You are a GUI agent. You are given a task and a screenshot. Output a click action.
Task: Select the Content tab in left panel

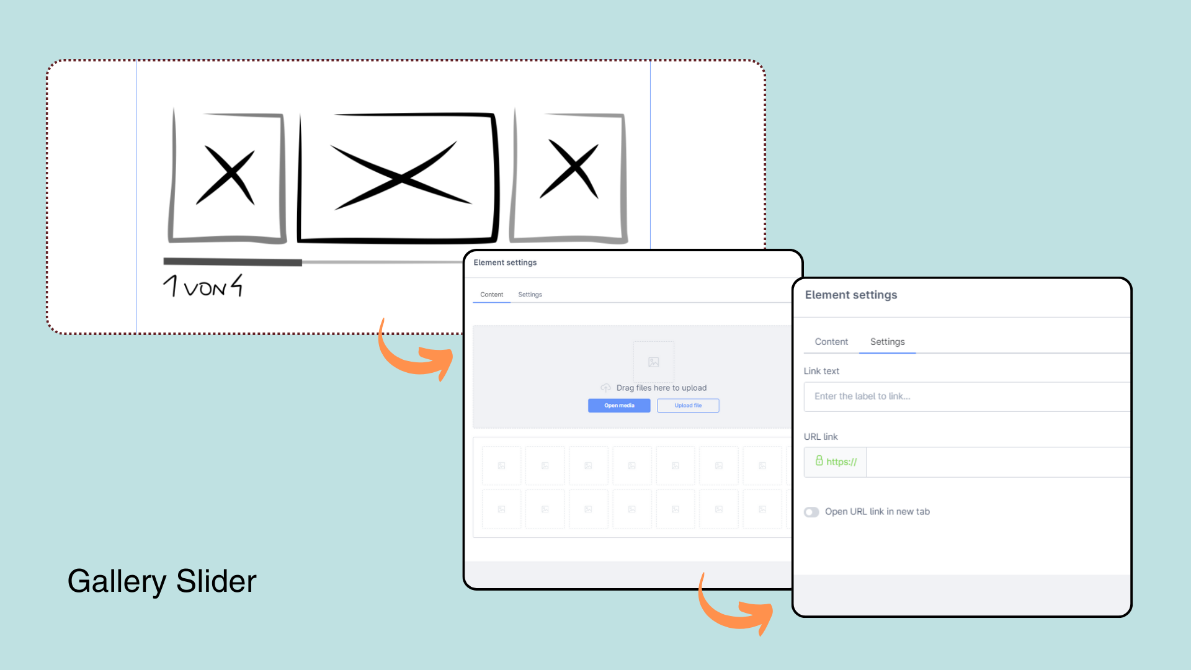pyautogui.click(x=492, y=293)
